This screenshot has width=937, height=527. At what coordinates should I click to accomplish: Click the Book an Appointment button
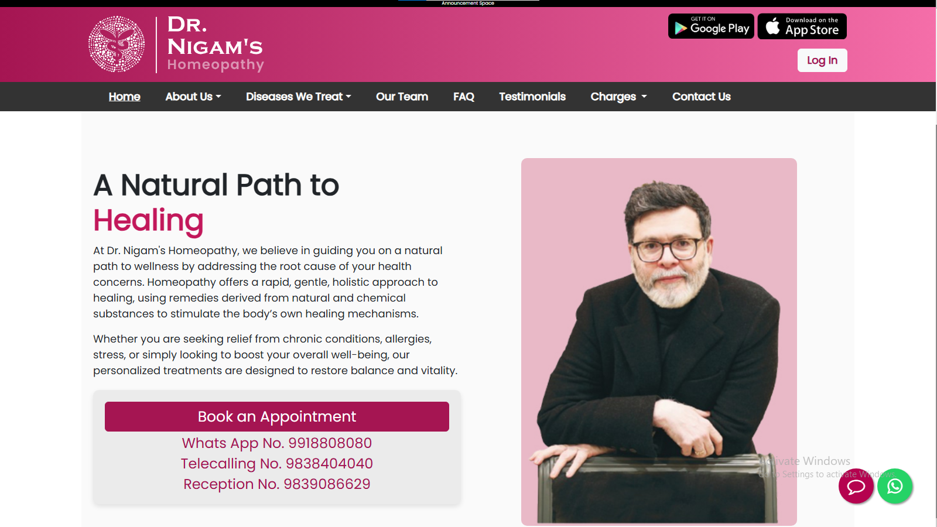(x=277, y=416)
